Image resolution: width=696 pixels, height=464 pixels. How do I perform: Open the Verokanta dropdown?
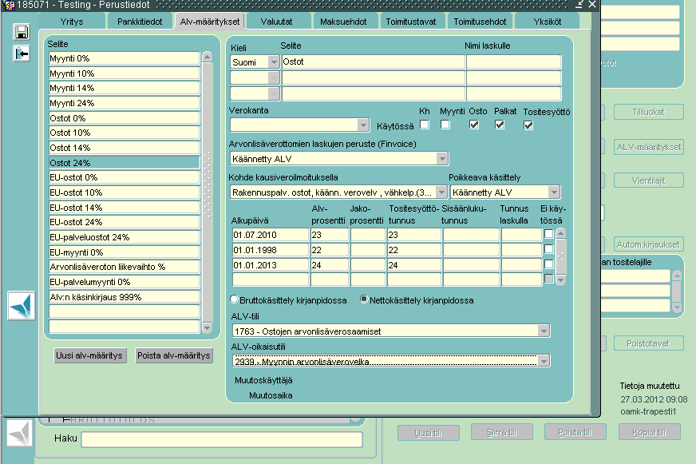(363, 125)
